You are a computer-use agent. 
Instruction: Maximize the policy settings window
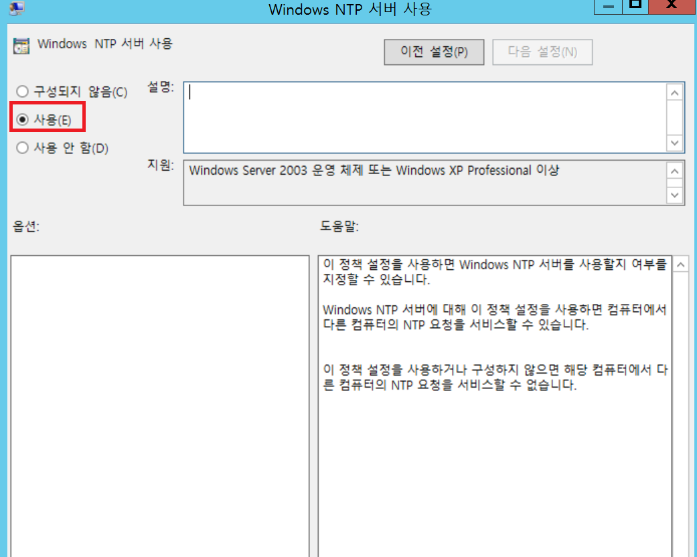(x=635, y=6)
